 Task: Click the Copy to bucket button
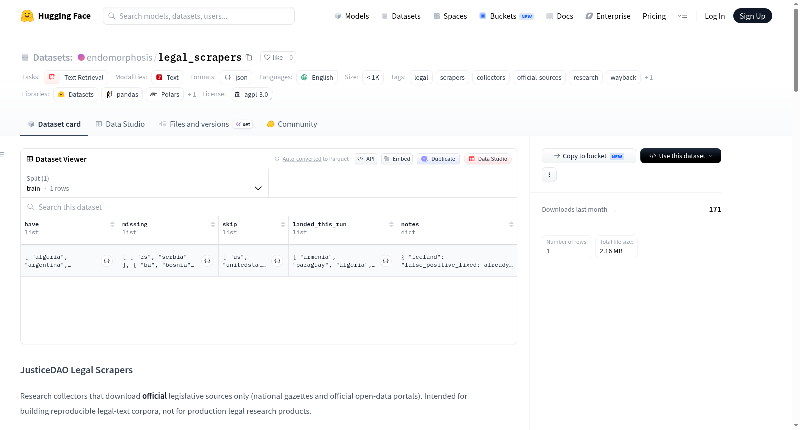(589, 156)
